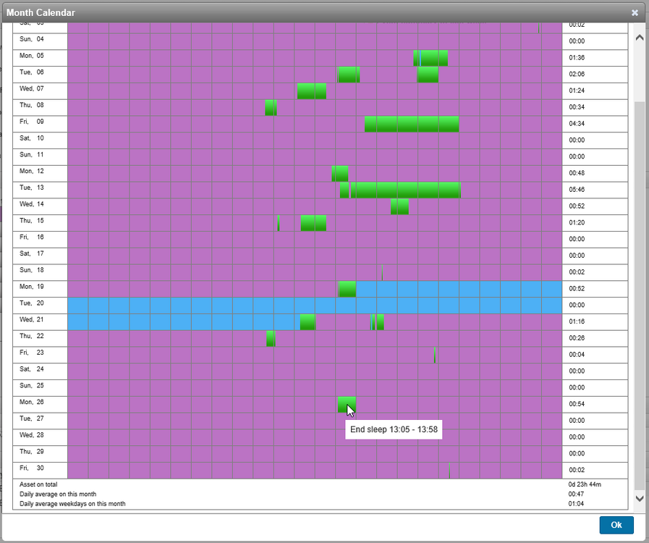Select the 'Sun, 18' day label
Image resolution: width=649 pixels, height=543 pixels.
(x=31, y=270)
